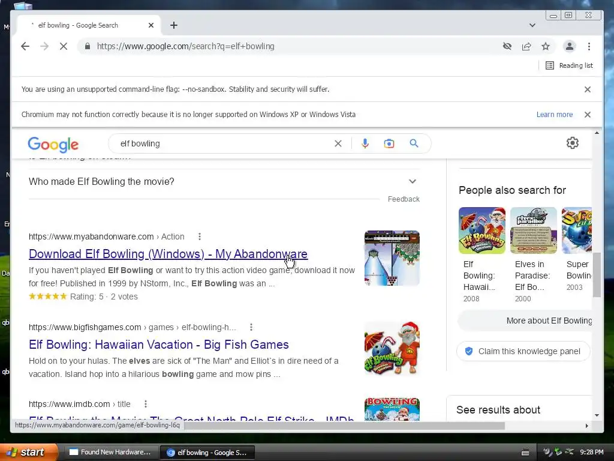Select the elf bowling - Google Search tab
This screenshot has width=614, height=461.
[89, 25]
